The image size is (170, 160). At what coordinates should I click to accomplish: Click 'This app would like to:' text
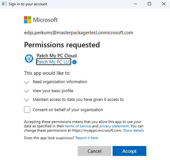pyautogui.click(x=47, y=73)
